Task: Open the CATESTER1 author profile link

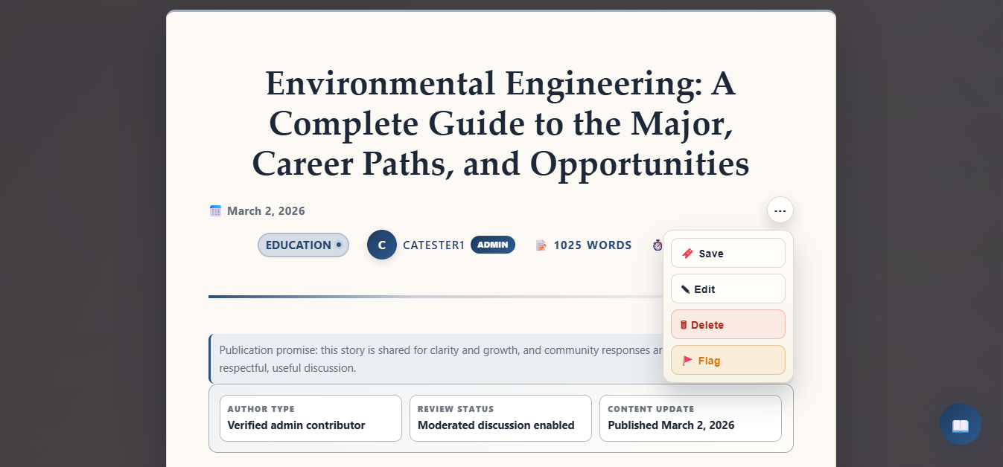Action: [x=433, y=245]
